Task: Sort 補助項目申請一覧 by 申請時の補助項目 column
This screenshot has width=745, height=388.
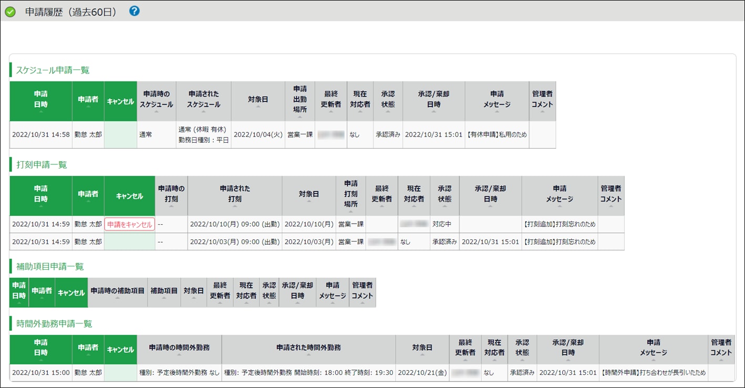Action: click(117, 292)
